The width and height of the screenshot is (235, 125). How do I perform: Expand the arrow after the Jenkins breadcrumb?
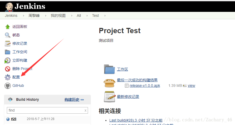coord(23,16)
